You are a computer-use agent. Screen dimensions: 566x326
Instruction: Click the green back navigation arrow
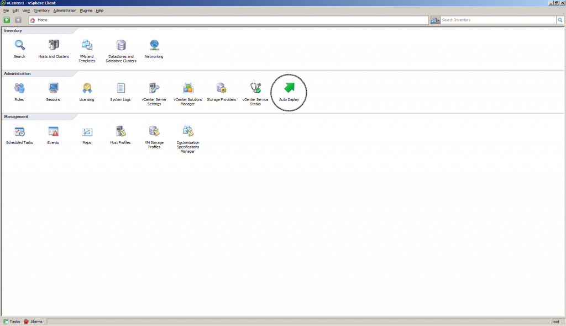click(7, 20)
